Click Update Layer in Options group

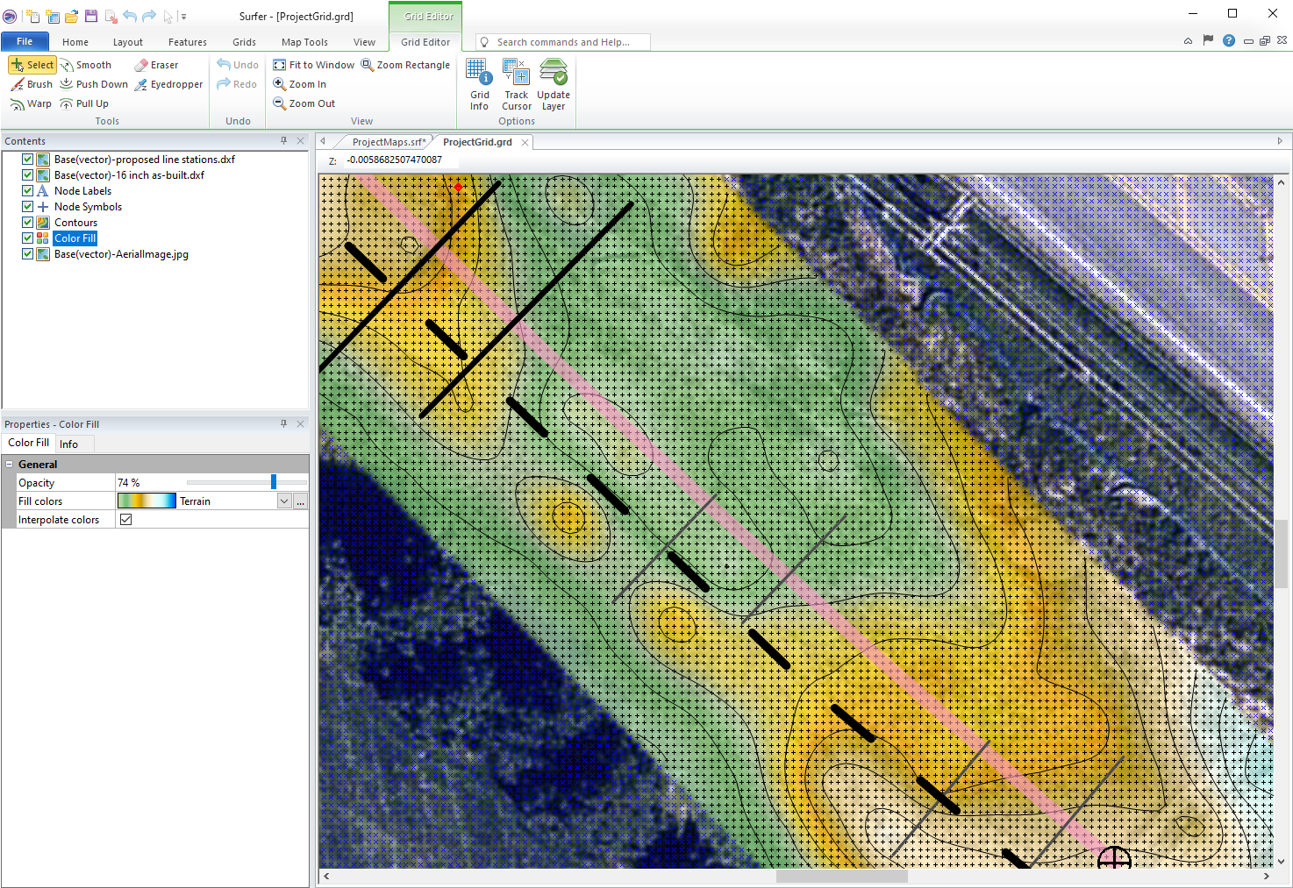(x=554, y=82)
